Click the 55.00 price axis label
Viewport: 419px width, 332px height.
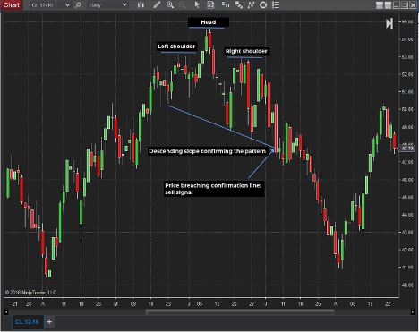coord(407,21)
